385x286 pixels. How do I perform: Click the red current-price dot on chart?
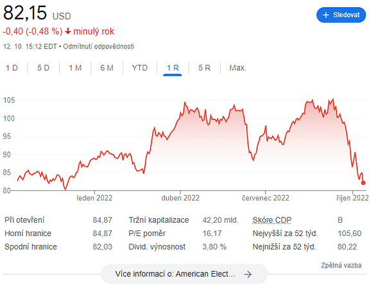coord(363,182)
